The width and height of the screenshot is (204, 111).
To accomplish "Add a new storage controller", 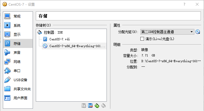I will (x=97, y=106).
